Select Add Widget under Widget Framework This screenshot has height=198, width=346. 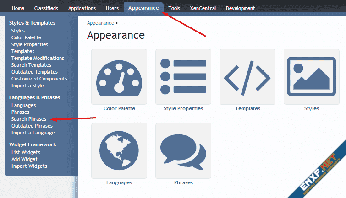(24, 159)
